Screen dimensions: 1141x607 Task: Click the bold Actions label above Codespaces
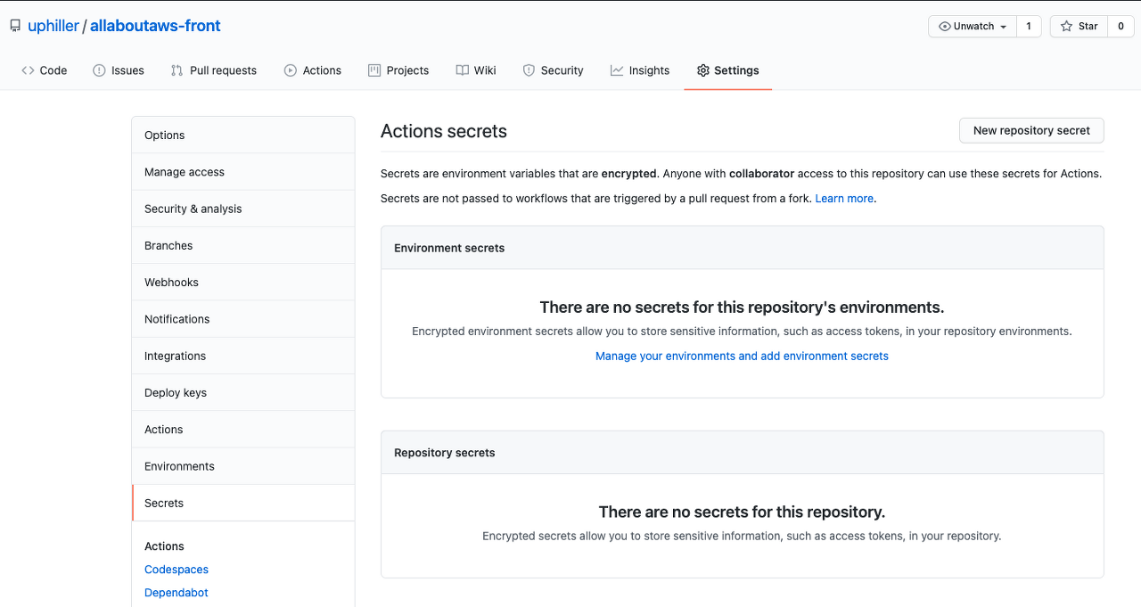tap(164, 546)
